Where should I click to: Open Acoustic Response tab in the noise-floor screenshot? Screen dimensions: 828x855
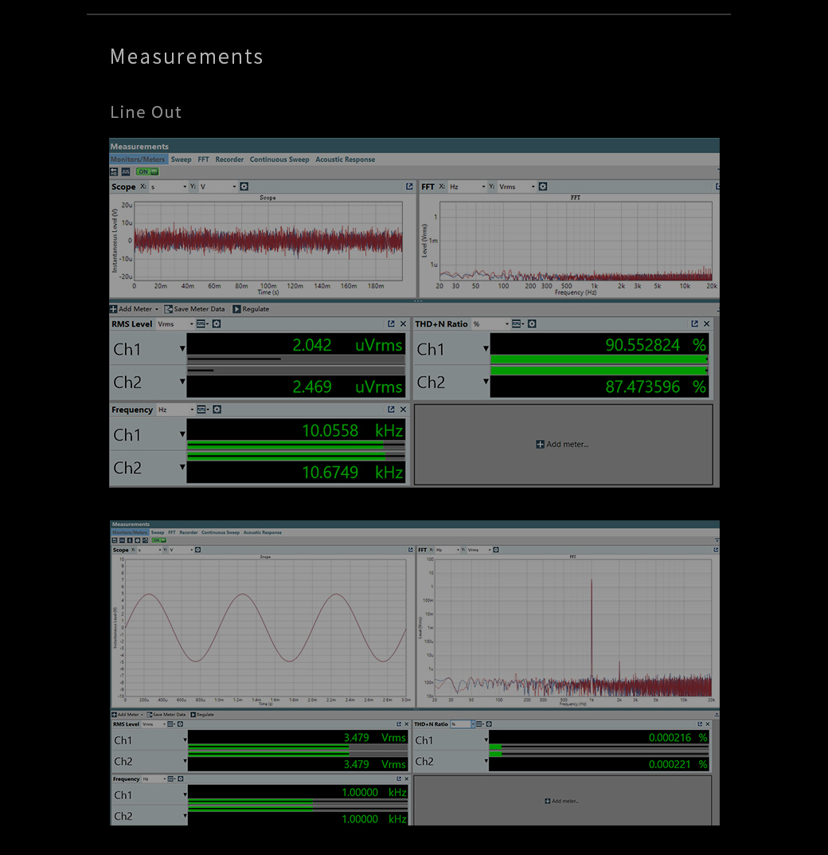345,159
